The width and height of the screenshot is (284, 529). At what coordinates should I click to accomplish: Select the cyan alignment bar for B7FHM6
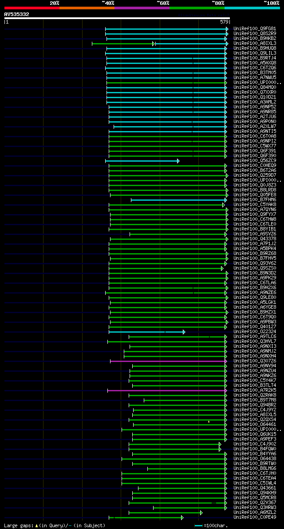click(x=179, y=200)
